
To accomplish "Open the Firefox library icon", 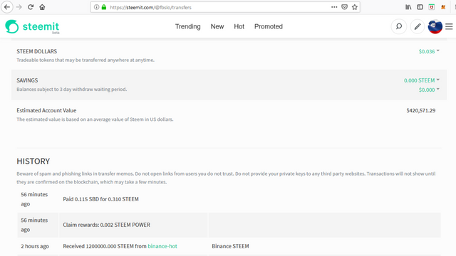I will 408,7.
